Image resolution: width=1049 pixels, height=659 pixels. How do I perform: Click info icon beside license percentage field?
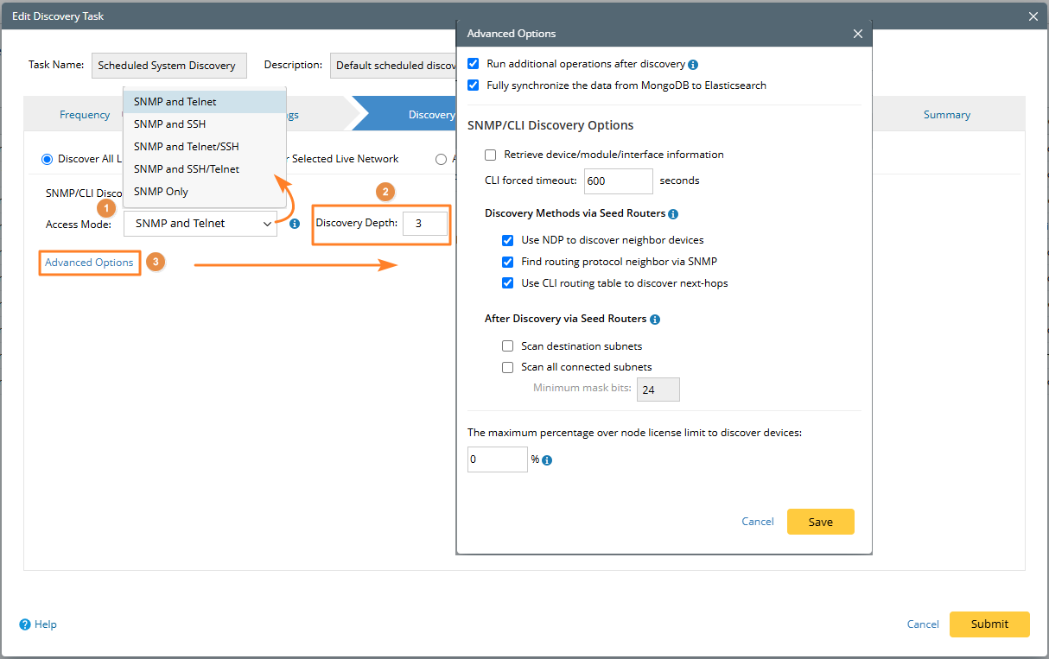(547, 460)
